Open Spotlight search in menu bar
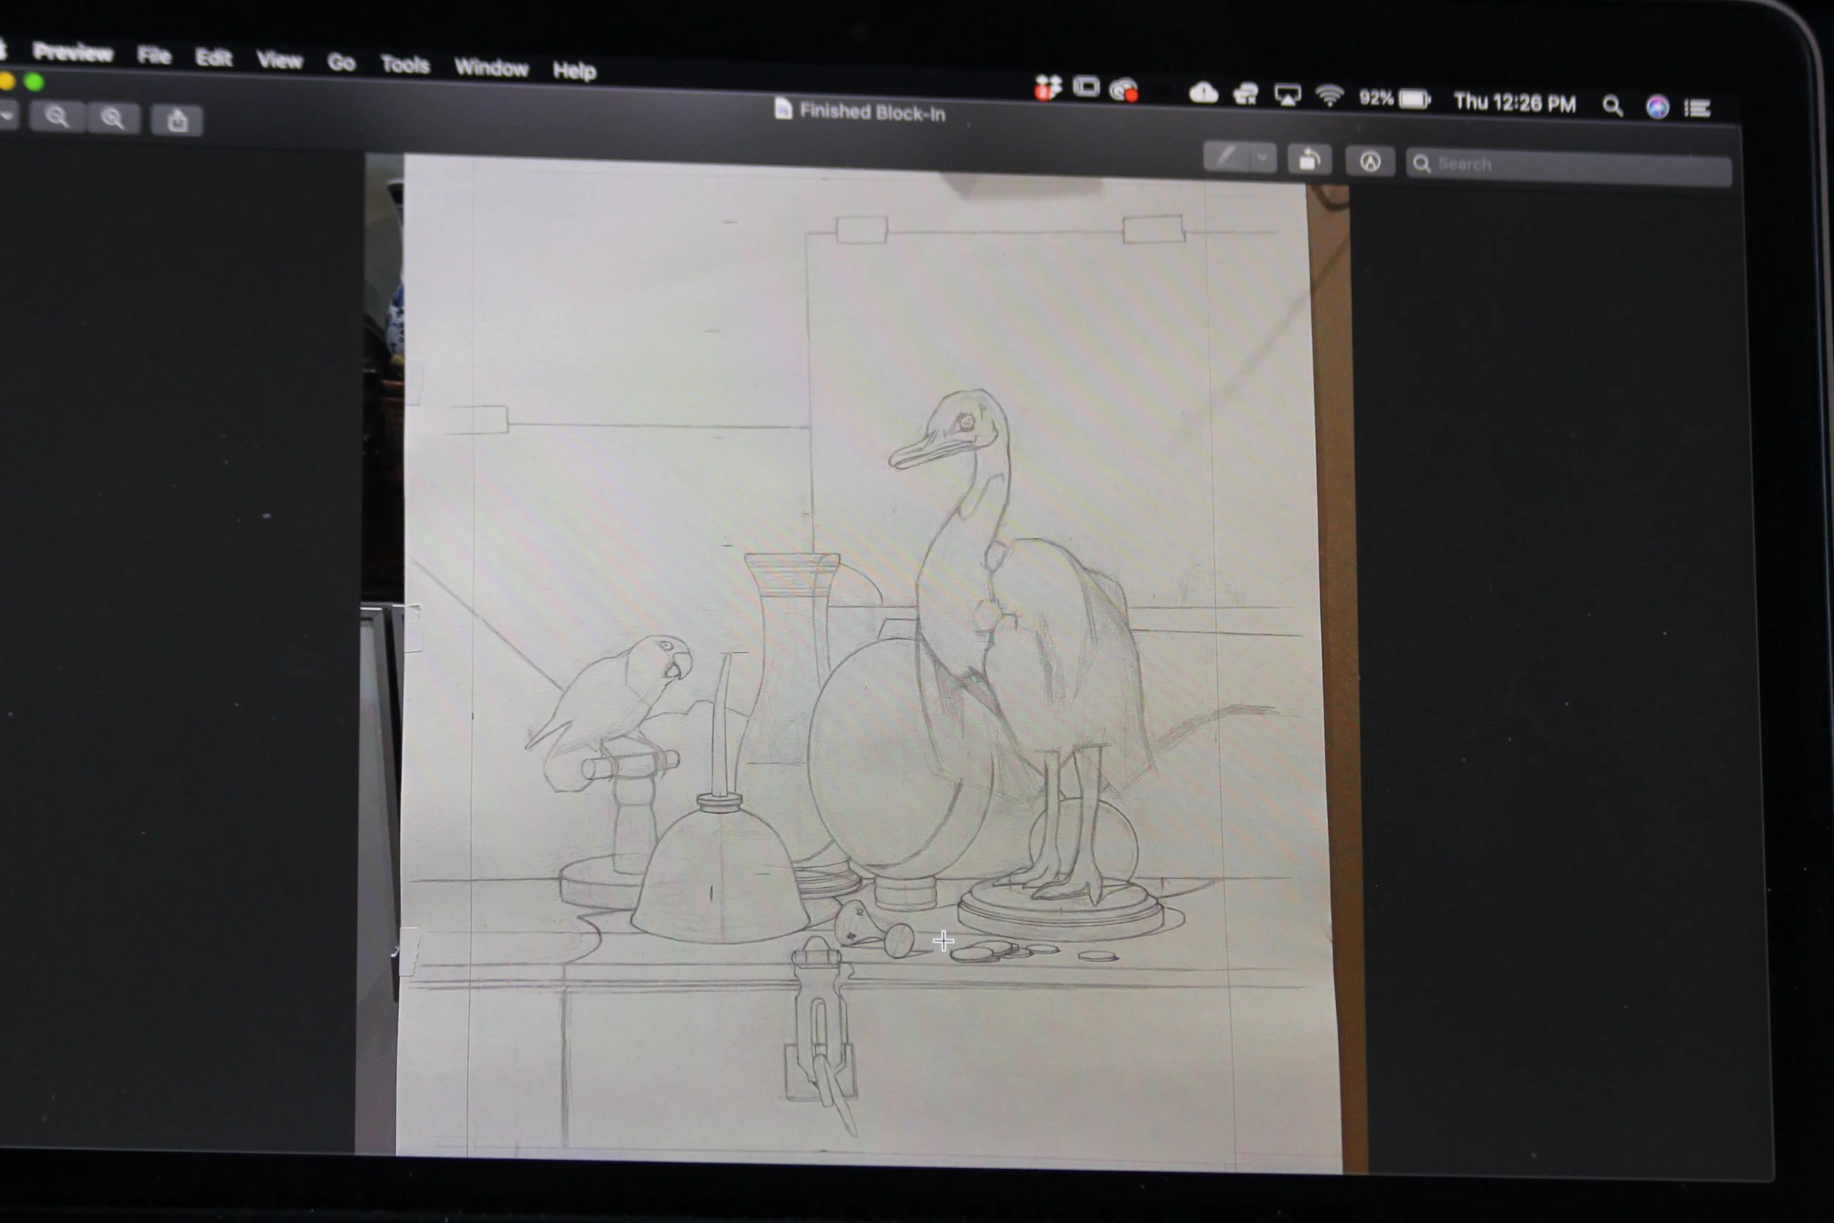1834x1223 pixels. (1612, 106)
